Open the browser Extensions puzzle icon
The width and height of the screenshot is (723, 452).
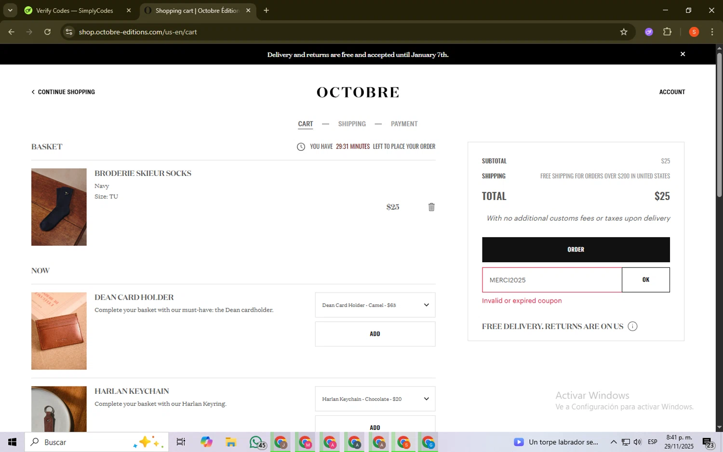tap(667, 32)
